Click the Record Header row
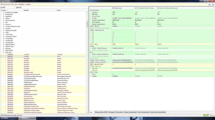 click(95, 10)
